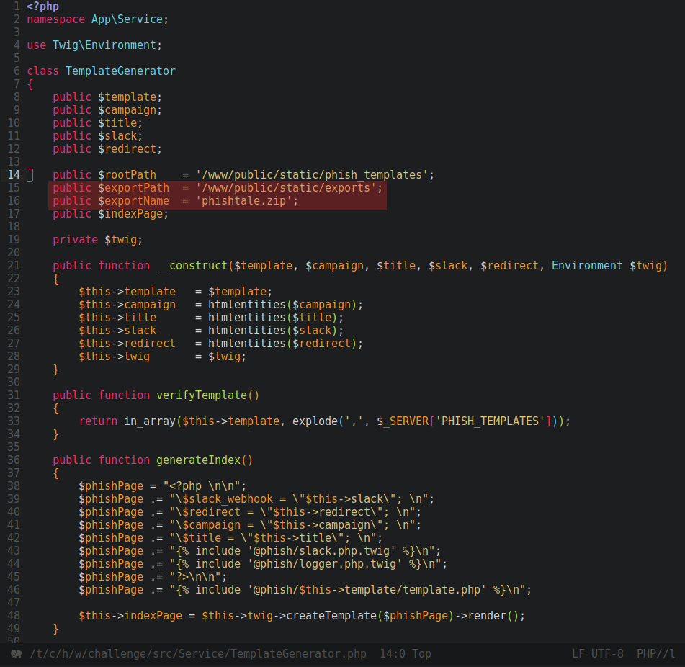Screen dimensions: 685x667
Task: Click the '$redirect' property declaration on line 12
Action: pos(127,149)
